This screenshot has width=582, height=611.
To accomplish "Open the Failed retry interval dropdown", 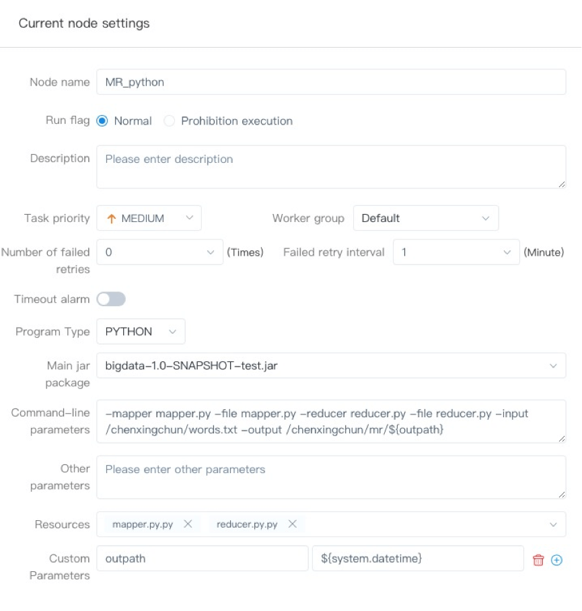I will click(x=456, y=252).
